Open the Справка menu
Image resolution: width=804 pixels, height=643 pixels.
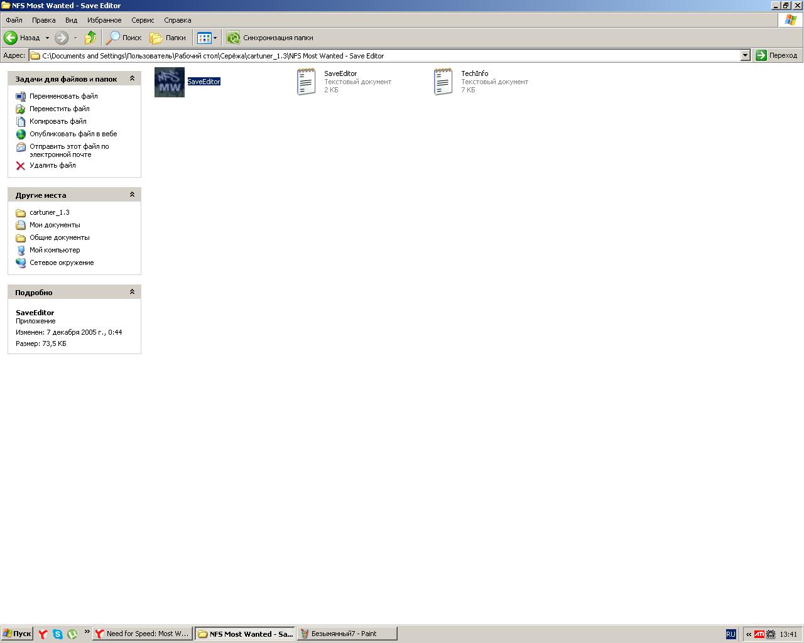pos(178,20)
